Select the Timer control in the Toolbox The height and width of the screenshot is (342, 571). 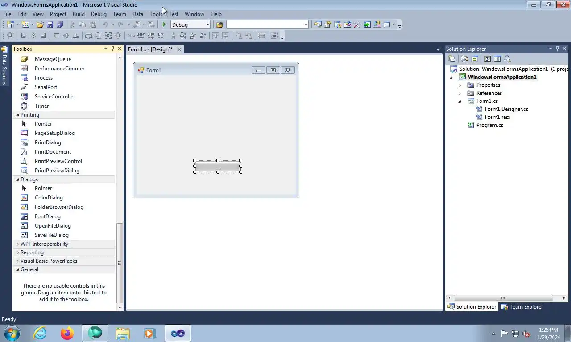tap(42, 106)
